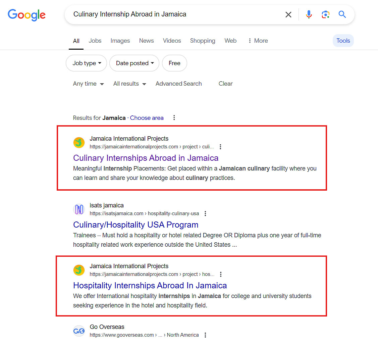
Task: Toggle the Free filter chip
Action: (174, 63)
